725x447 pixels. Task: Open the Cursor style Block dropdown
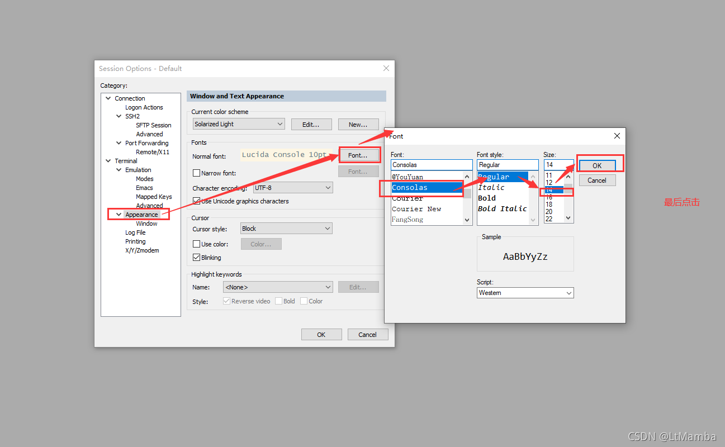(x=286, y=229)
